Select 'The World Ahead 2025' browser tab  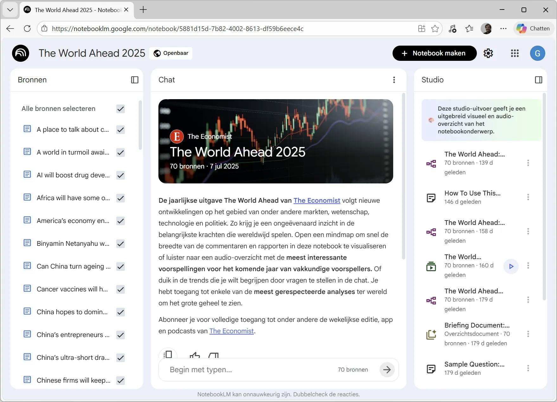[77, 10]
